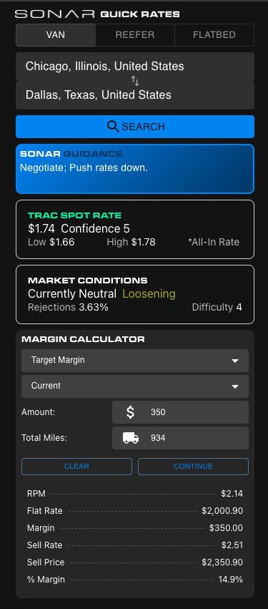The image size is (268, 609).
Task: Click the SONAR logo at top
Action: pyautogui.click(x=55, y=14)
